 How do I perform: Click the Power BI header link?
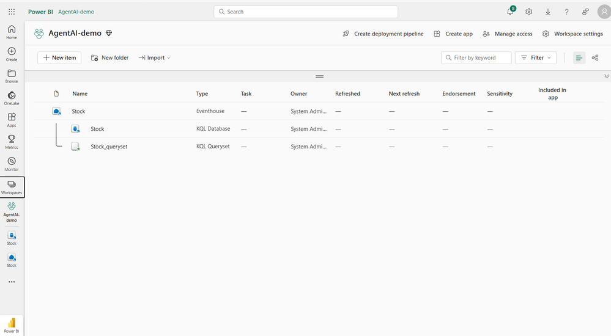point(40,12)
